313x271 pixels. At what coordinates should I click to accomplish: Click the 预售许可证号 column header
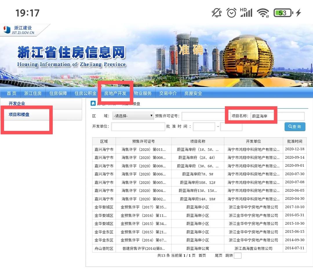[x=143, y=141]
